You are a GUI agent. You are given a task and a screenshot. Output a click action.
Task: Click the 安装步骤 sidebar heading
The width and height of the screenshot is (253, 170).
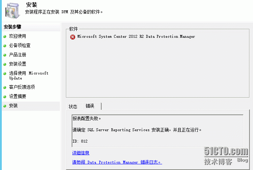tap(12, 27)
